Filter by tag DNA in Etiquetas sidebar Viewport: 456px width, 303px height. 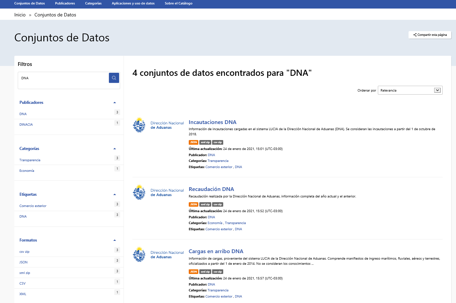pos(23,217)
